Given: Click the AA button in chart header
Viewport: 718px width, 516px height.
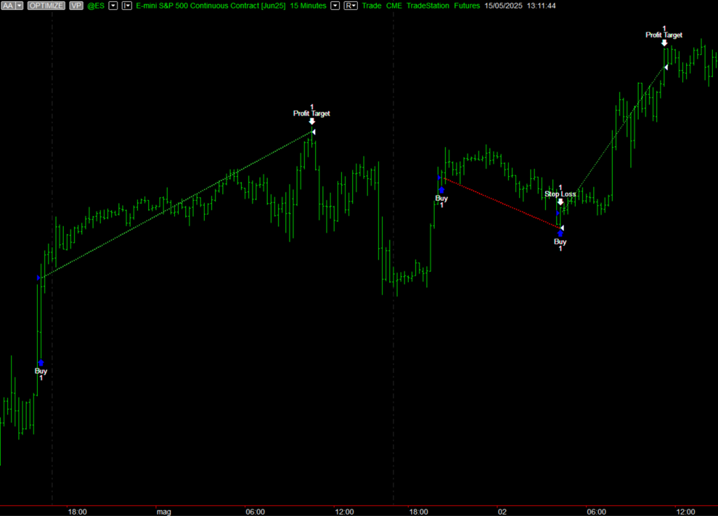Looking at the screenshot, I should click(x=8, y=5).
